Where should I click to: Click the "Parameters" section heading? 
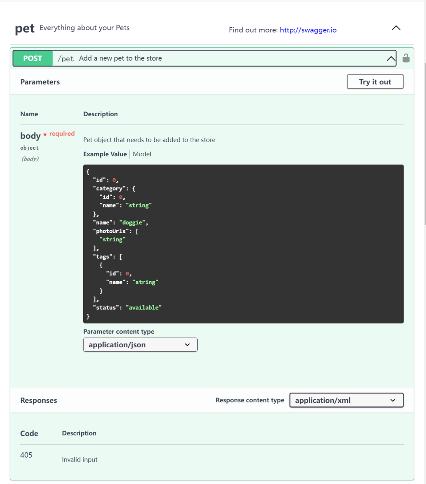40,82
